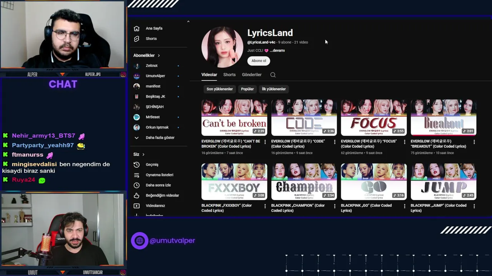Click the globe icon next to @umutvalper
The height and width of the screenshot is (276, 492).
coord(140,241)
